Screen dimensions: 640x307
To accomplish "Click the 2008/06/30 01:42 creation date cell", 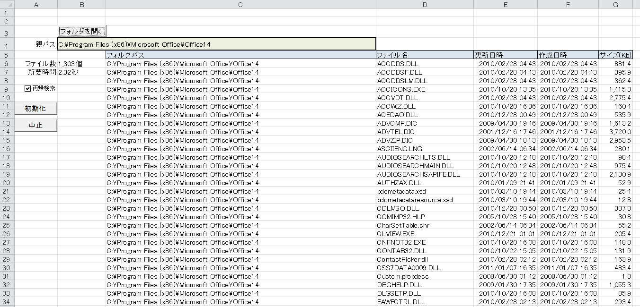I will (x=568, y=276).
